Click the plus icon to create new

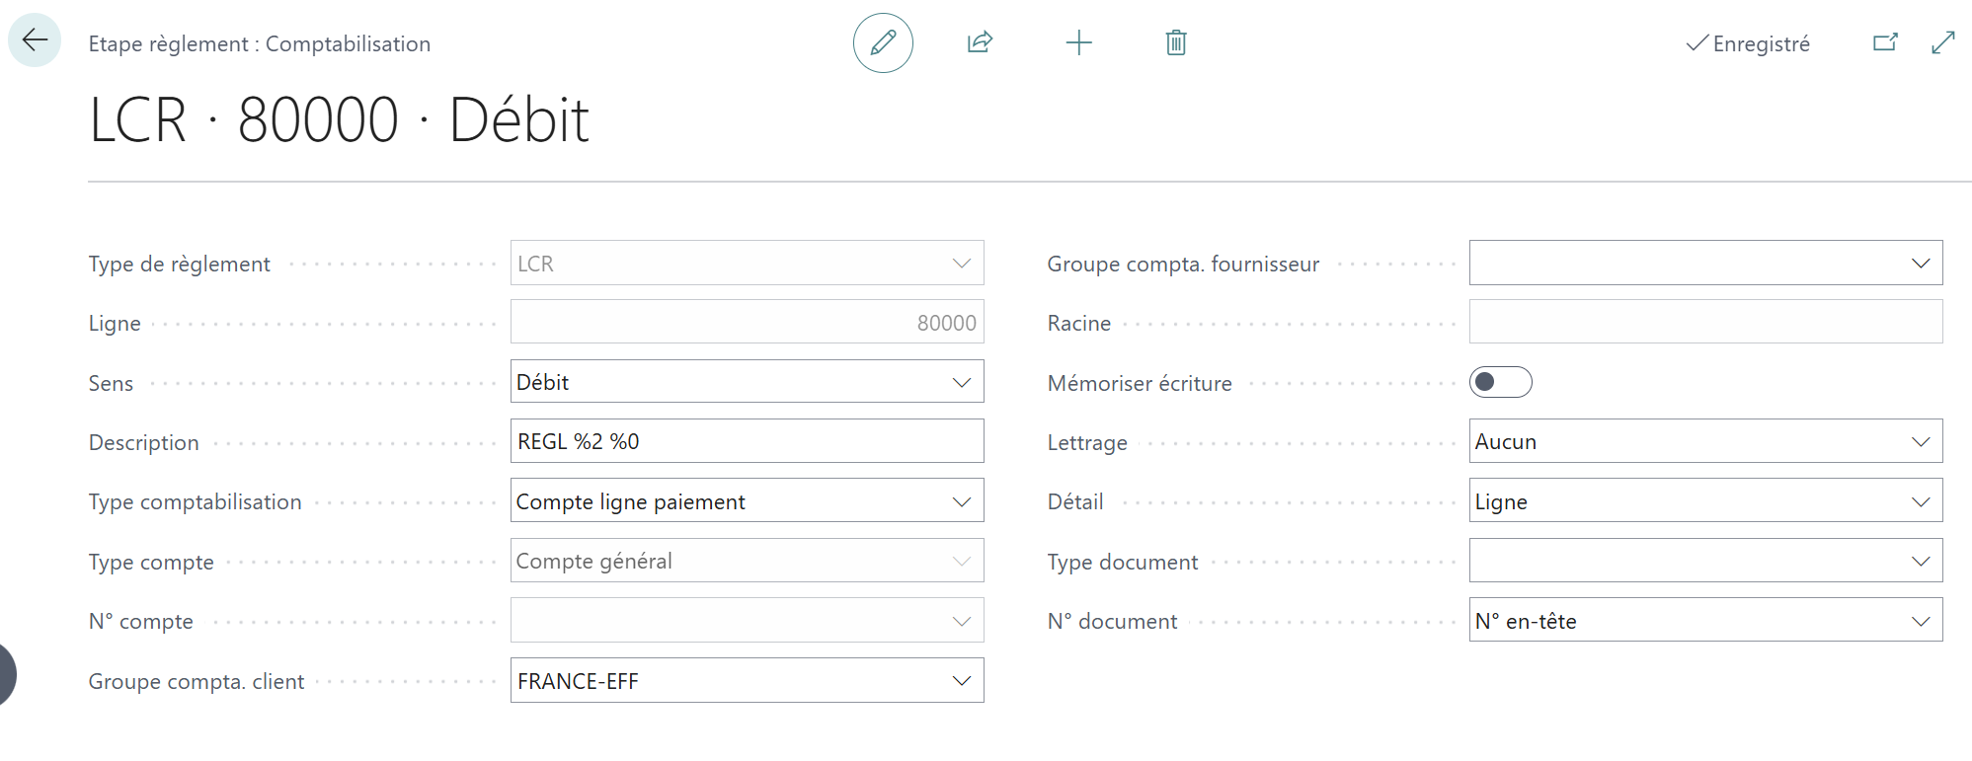[1078, 42]
